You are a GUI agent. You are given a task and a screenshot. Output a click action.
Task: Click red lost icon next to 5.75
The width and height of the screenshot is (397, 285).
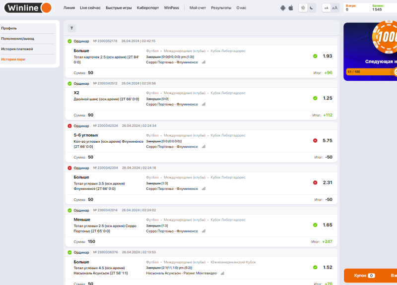pyautogui.click(x=315, y=141)
